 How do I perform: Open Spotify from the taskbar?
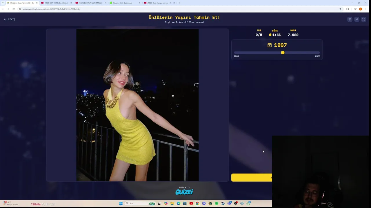217,203
